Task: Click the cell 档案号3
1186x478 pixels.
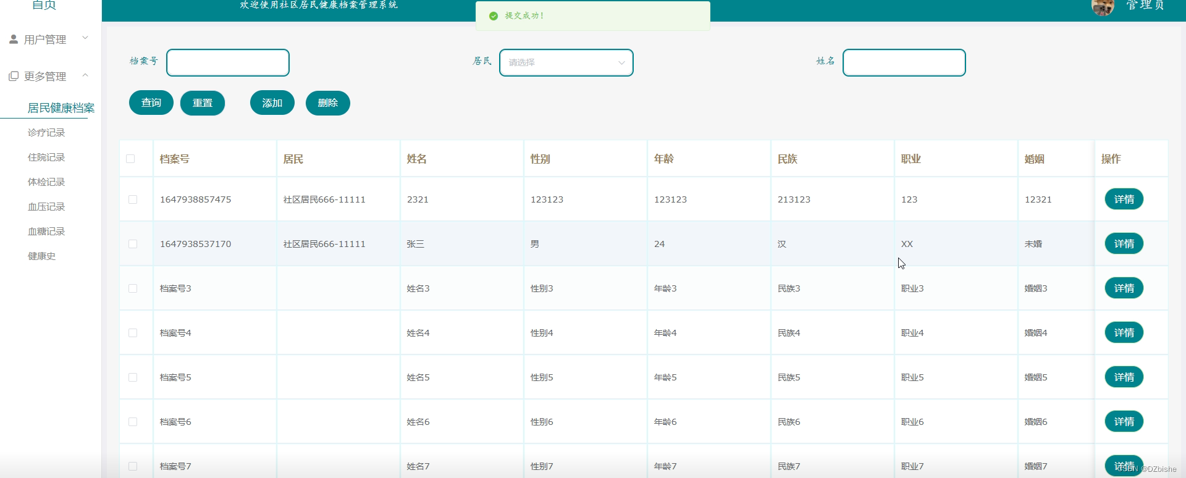Action: click(175, 288)
